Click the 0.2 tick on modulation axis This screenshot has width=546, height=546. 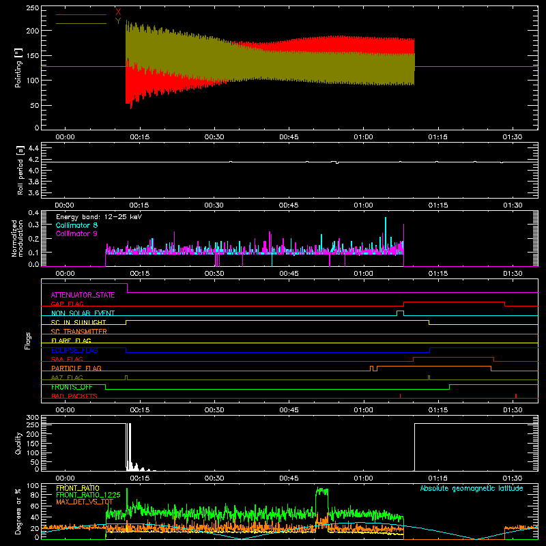click(x=33, y=239)
